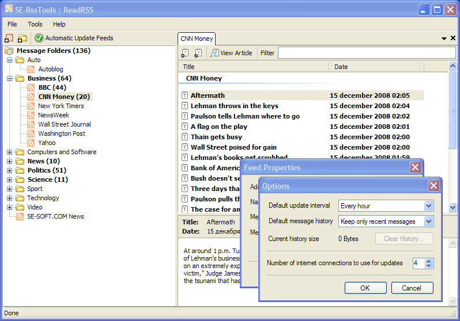Image resolution: width=460 pixels, height=321 pixels.
Task: Select the Autoblog feed icon
Action: pos(31,70)
